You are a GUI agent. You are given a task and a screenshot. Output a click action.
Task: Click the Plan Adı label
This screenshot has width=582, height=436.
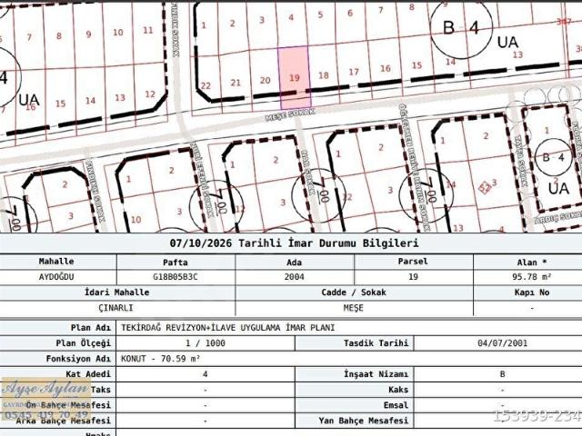(x=91, y=328)
